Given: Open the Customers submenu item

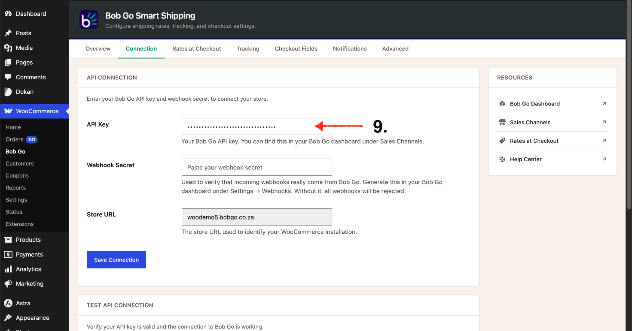Looking at the screenshot, I should pyautogui.click(x=20, y=163).
